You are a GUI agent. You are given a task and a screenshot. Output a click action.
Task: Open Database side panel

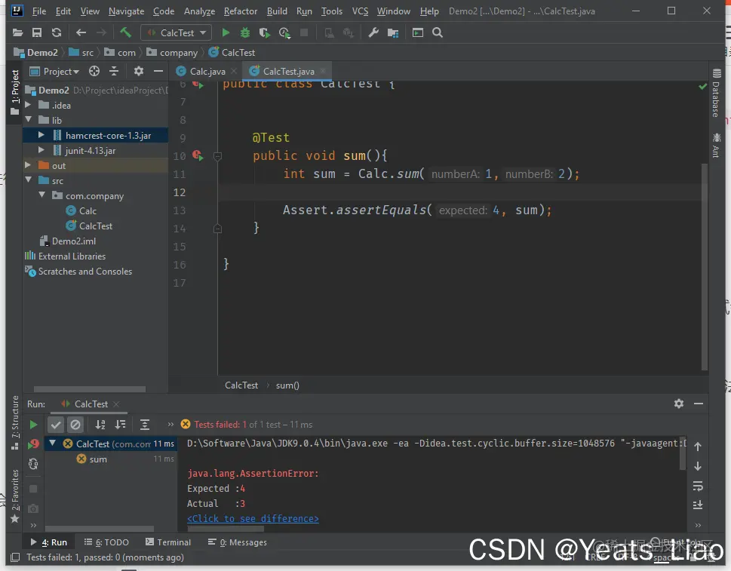[x=716, y=92]
